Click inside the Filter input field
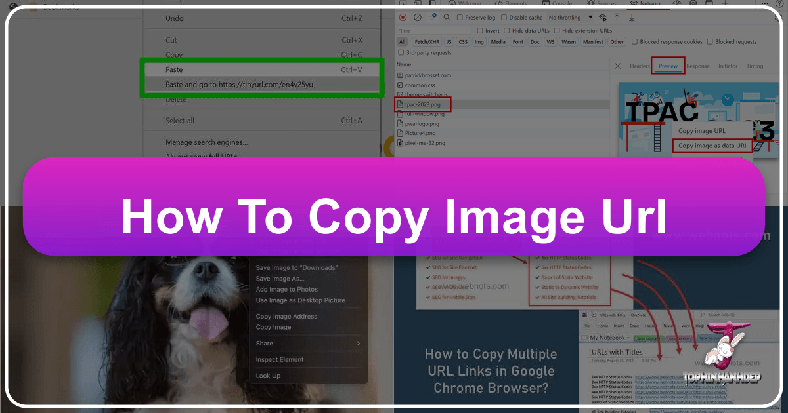The height and width of the screenshot is (413, 788). click(433, 30)
